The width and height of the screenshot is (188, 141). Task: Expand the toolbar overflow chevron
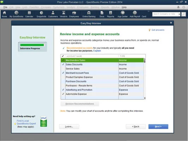148,11
